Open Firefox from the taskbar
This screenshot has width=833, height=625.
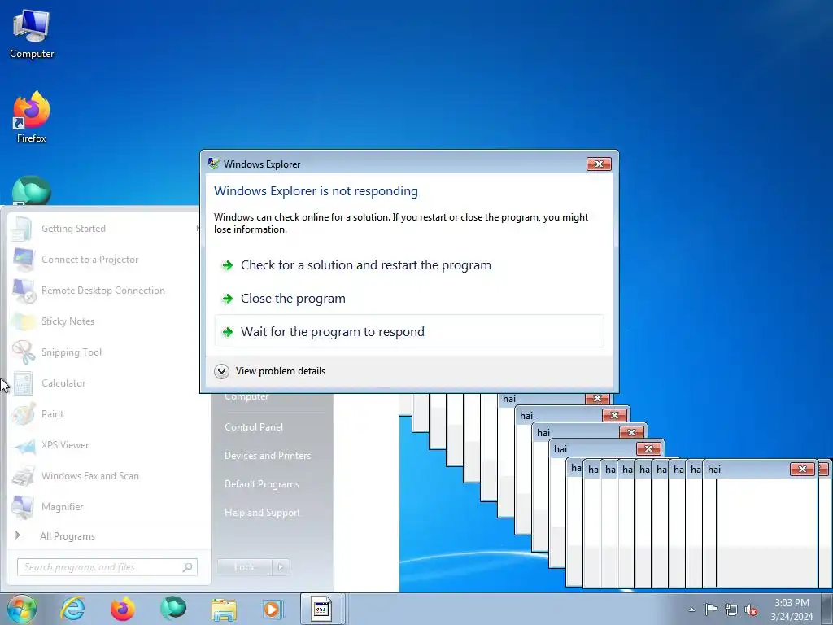coord(123,609)
